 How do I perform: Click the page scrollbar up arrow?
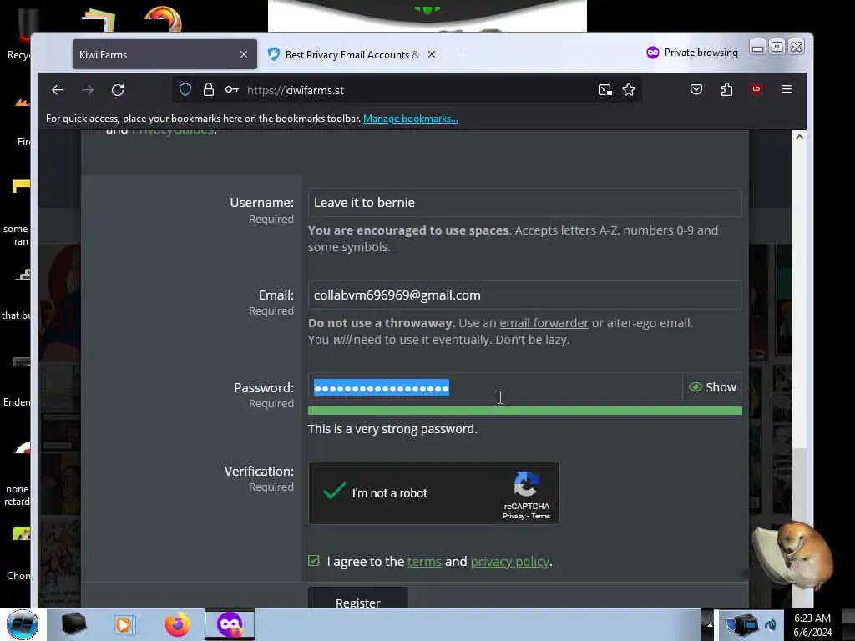799,137
